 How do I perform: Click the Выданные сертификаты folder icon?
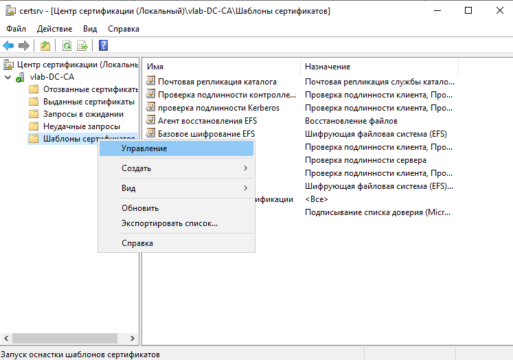click(34, 102)
